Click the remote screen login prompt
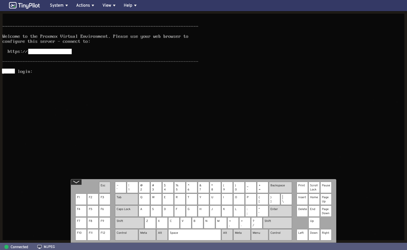This screenshot has height=250, width=407. click(25, 71)
